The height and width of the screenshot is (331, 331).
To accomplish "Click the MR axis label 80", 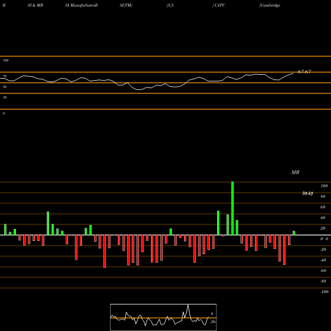I will (x=323, y=197).
